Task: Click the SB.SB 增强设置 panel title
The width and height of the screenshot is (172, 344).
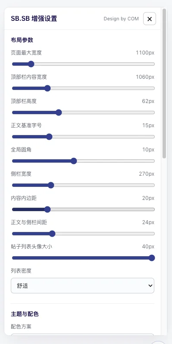Action: coord(34,19)
